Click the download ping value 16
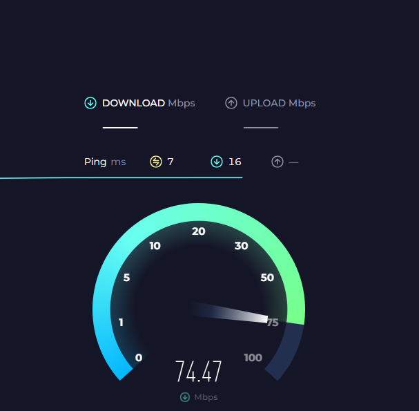Image resolution: width=419 pixels, height=411 pixels. (x=235, y=162)
